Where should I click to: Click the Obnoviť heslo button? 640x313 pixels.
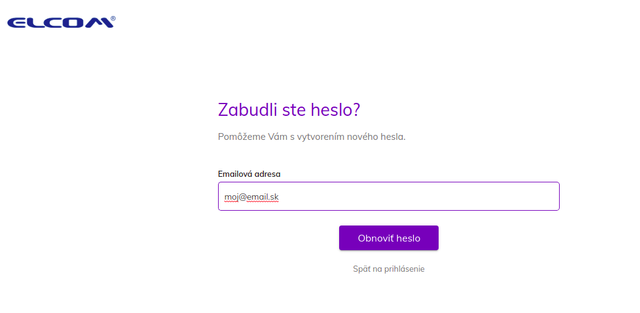389,238
